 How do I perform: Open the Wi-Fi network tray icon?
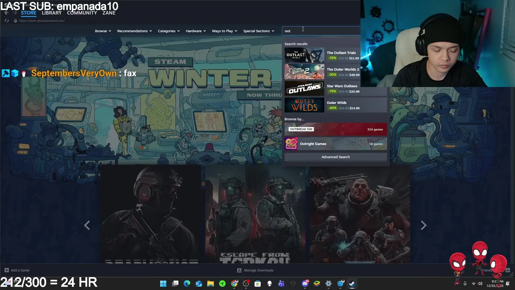(x=474, y=284)
